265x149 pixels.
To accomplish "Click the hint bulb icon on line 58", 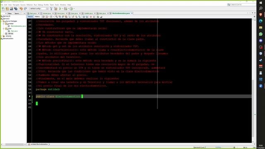I will (x=29, y=96).
